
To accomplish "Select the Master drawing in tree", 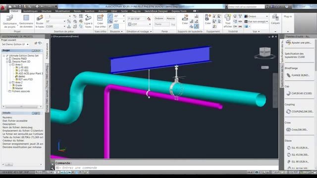I will (x=19, y=88).
